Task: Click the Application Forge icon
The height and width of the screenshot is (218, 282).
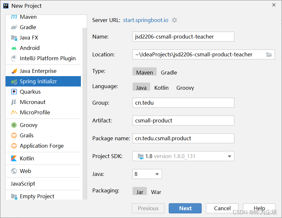Action: pos(14,146)
